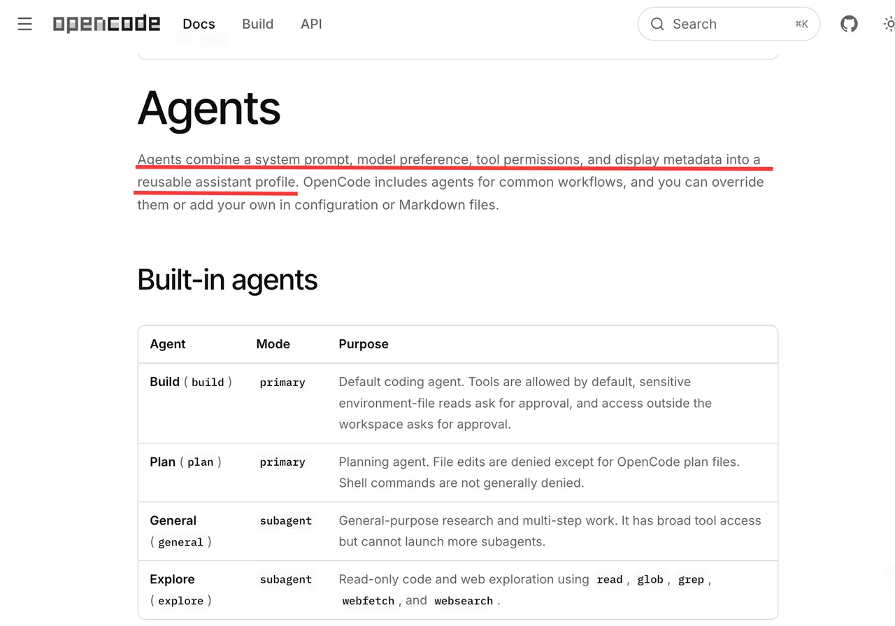Click the "General-purpose research" purpose description

(x=550, y=531)
